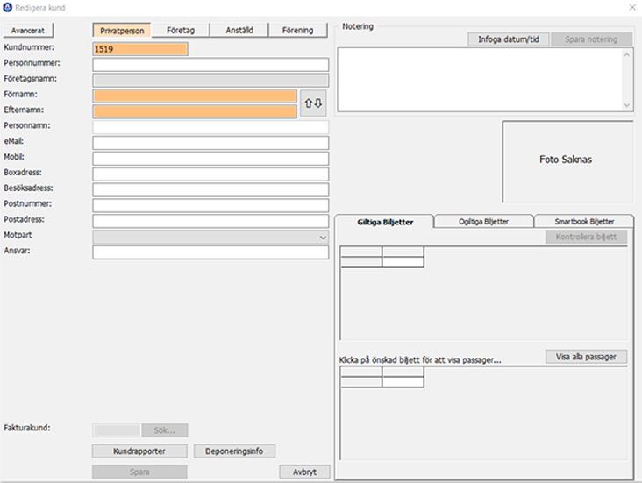Image resolution: width=642 pixels, height=483 pixels.
Task: Cancel with the Avbryt button
Action: coord(304,472)
